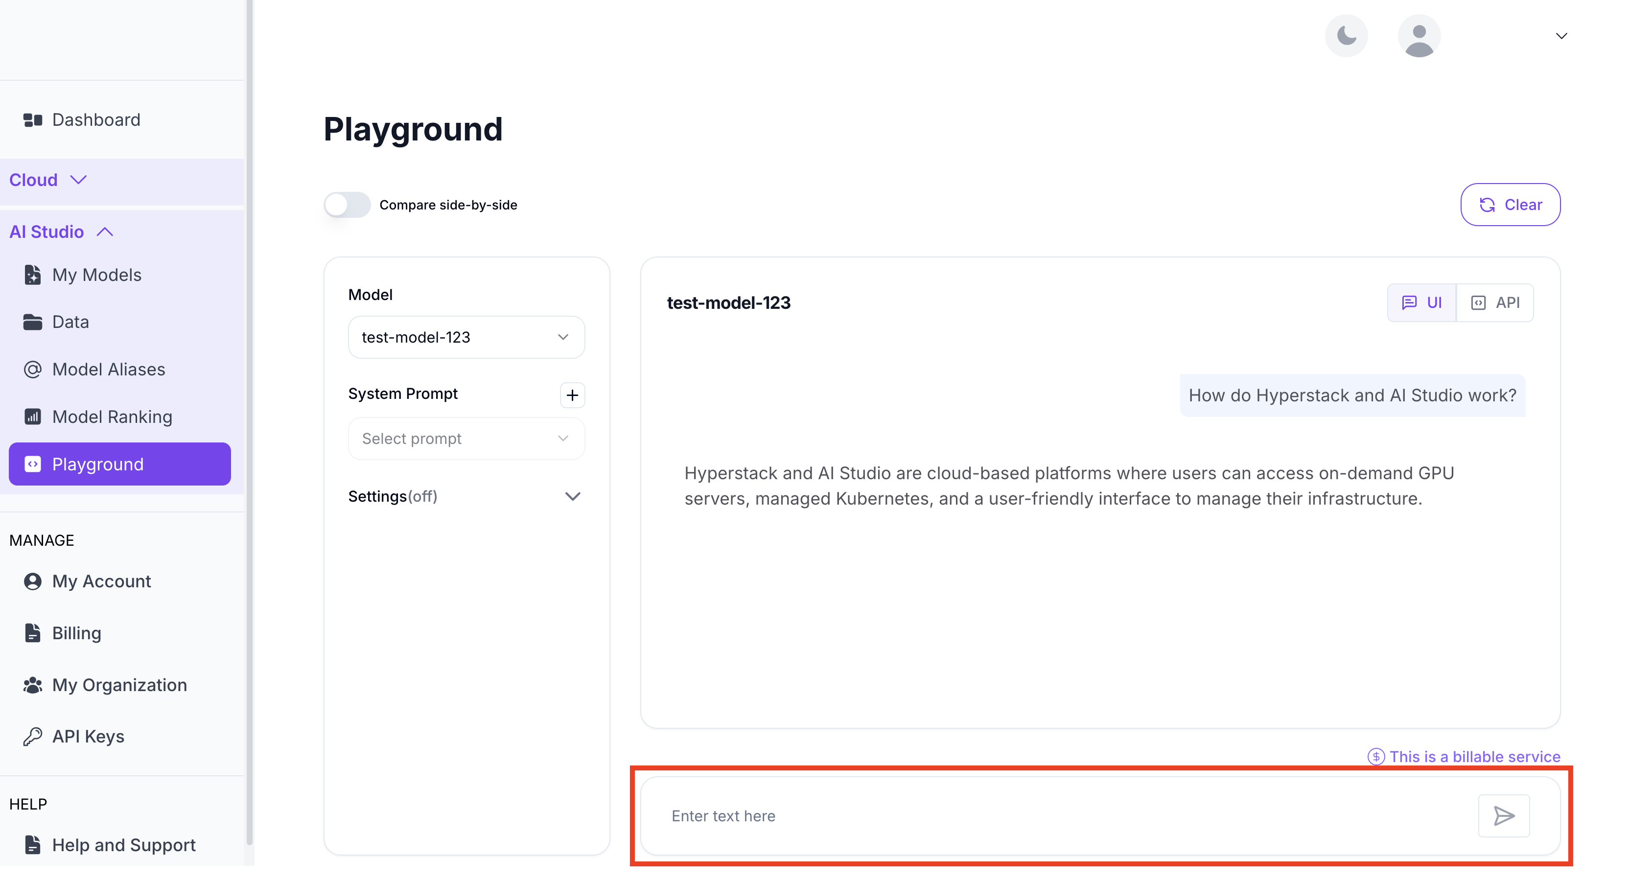The width and height of the screenshot is (1629, 881).
Task: Click the HELP section label
Action: [28, 804]
